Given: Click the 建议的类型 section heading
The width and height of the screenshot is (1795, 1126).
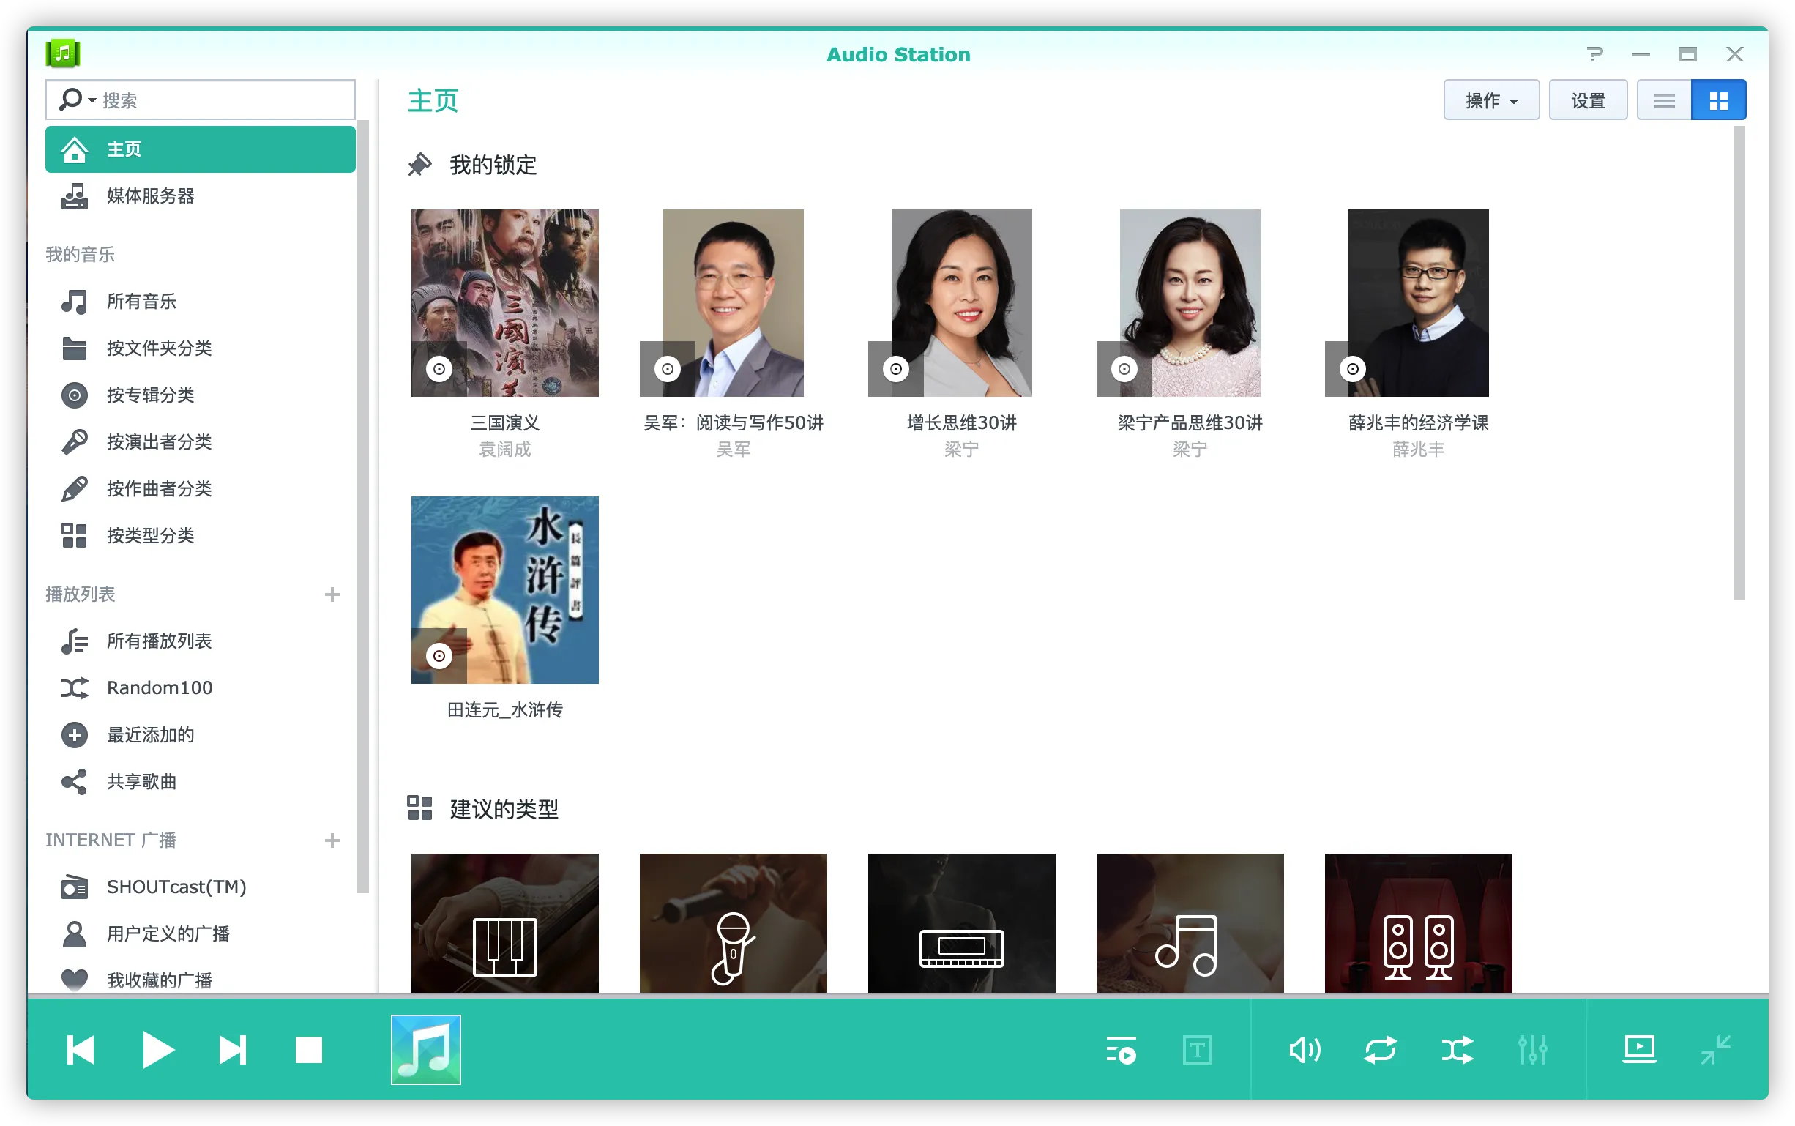Looking at the screenshot, I should pyautogui.click(x=504, y=809).
